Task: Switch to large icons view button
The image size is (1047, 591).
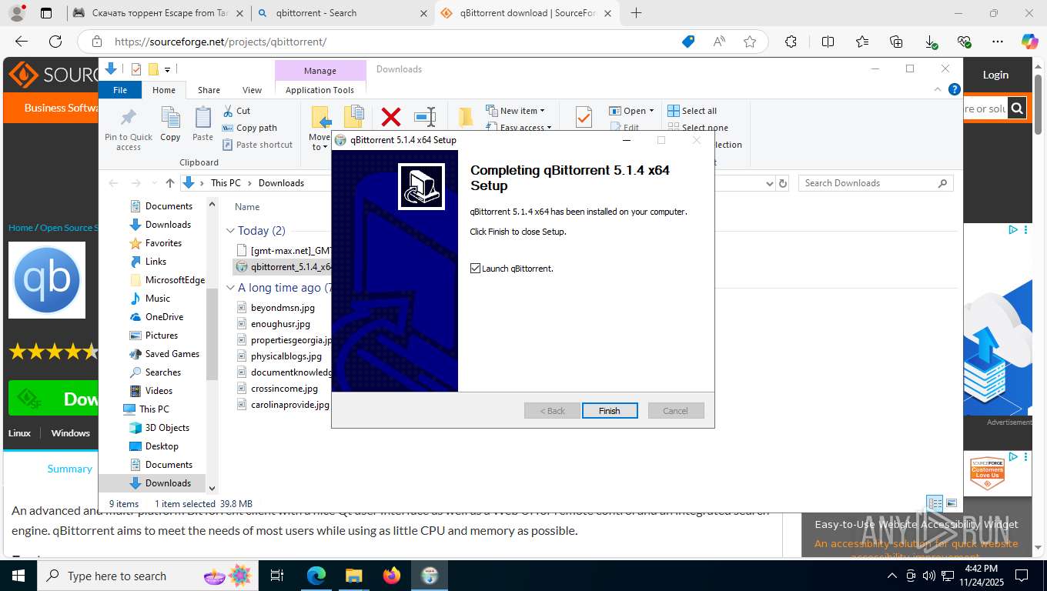Action: click(952, 503)
